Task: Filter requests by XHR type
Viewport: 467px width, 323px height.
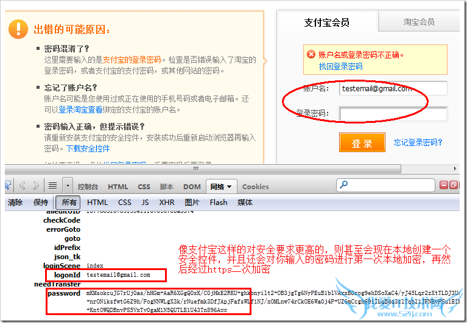Action: click(x=166, y=203)
